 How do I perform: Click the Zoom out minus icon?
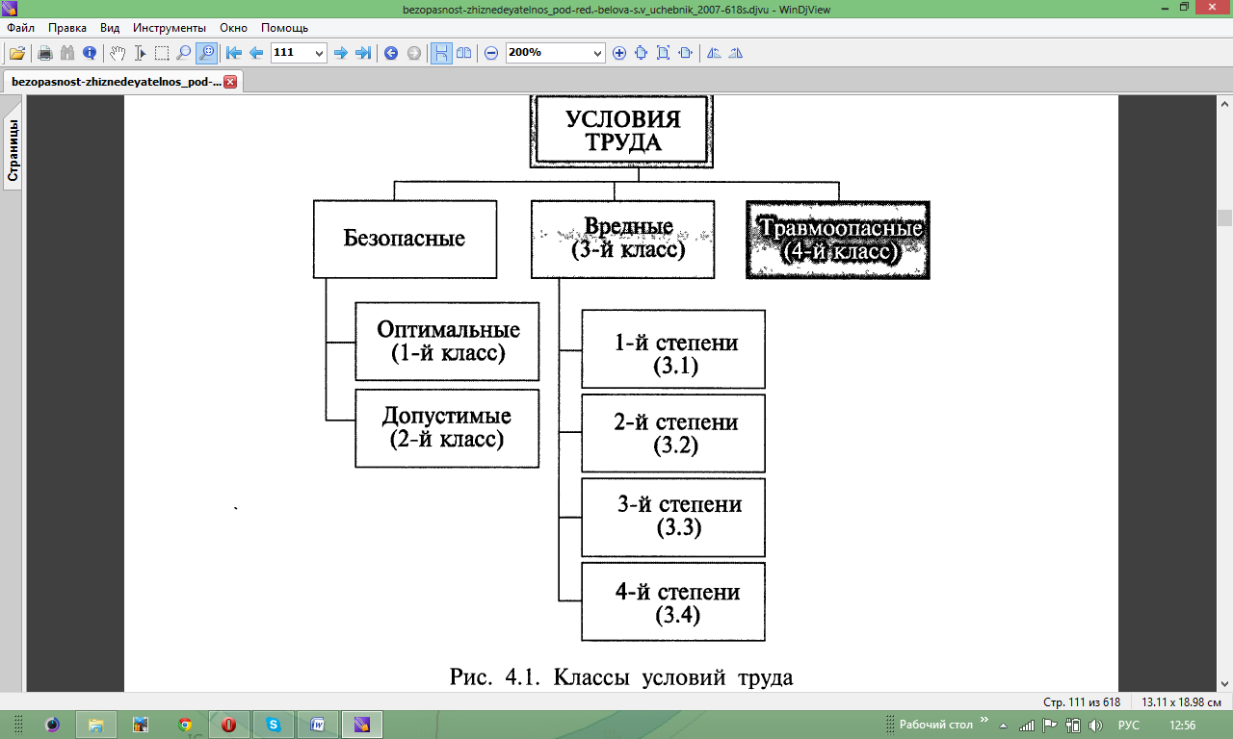tap(491, 53)
